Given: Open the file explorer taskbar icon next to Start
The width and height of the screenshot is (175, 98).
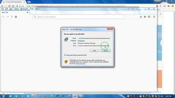Looking at the screenshot, I should [10, 96].
